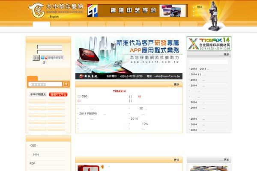The image size is (257, 171).
Task: Click the thumbnail in lower right panel
Action: (208, 168)
